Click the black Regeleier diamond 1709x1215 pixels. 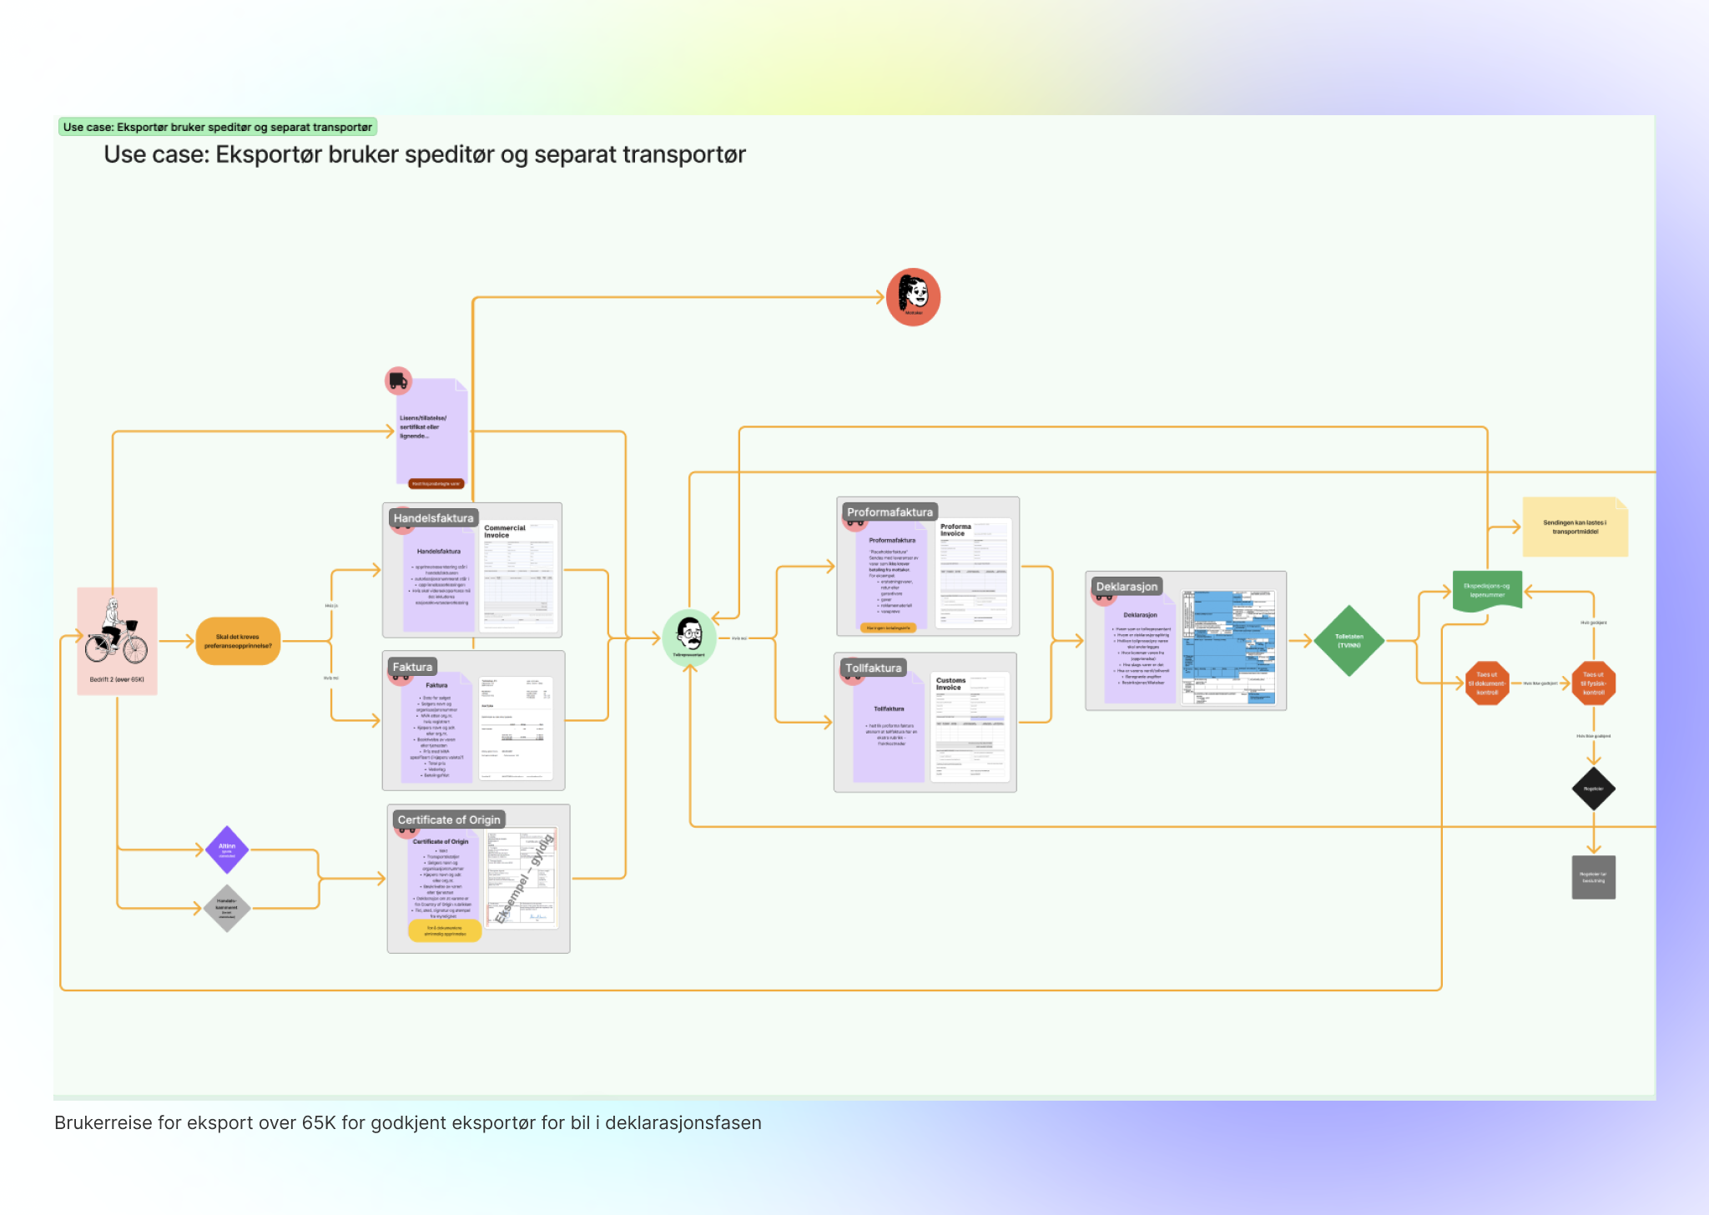(1593, 789)
